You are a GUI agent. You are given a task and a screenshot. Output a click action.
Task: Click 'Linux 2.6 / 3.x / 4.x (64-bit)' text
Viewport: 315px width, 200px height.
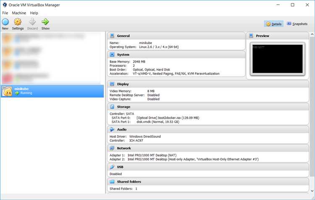point(159,47)
